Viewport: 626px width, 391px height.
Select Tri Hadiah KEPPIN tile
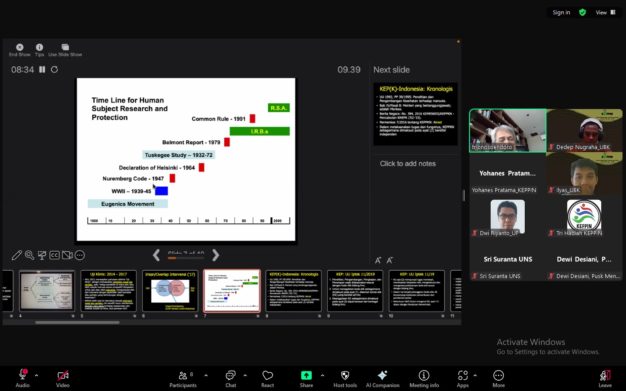pos(584,216)
